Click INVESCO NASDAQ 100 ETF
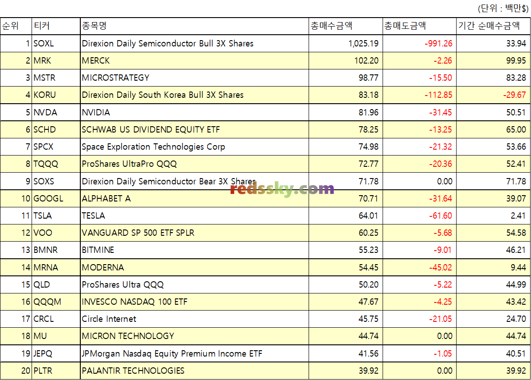 pos(134,302)
